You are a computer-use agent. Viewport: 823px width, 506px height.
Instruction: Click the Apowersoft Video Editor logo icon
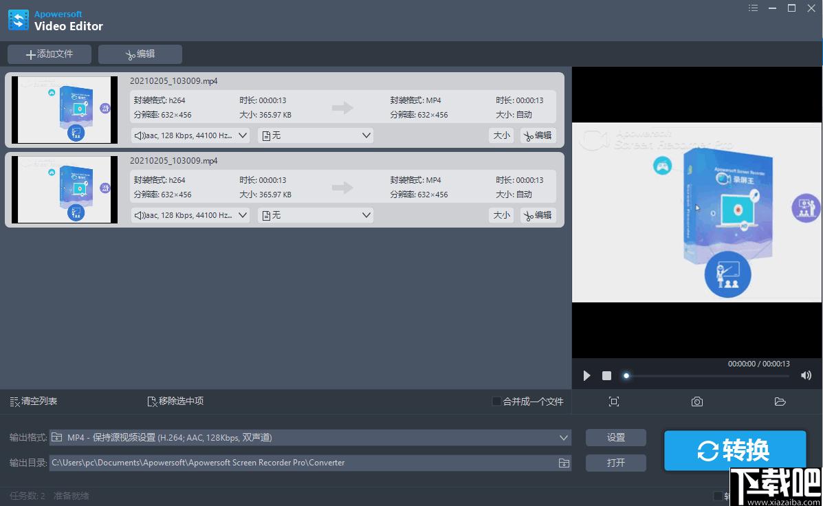point(19,21)
